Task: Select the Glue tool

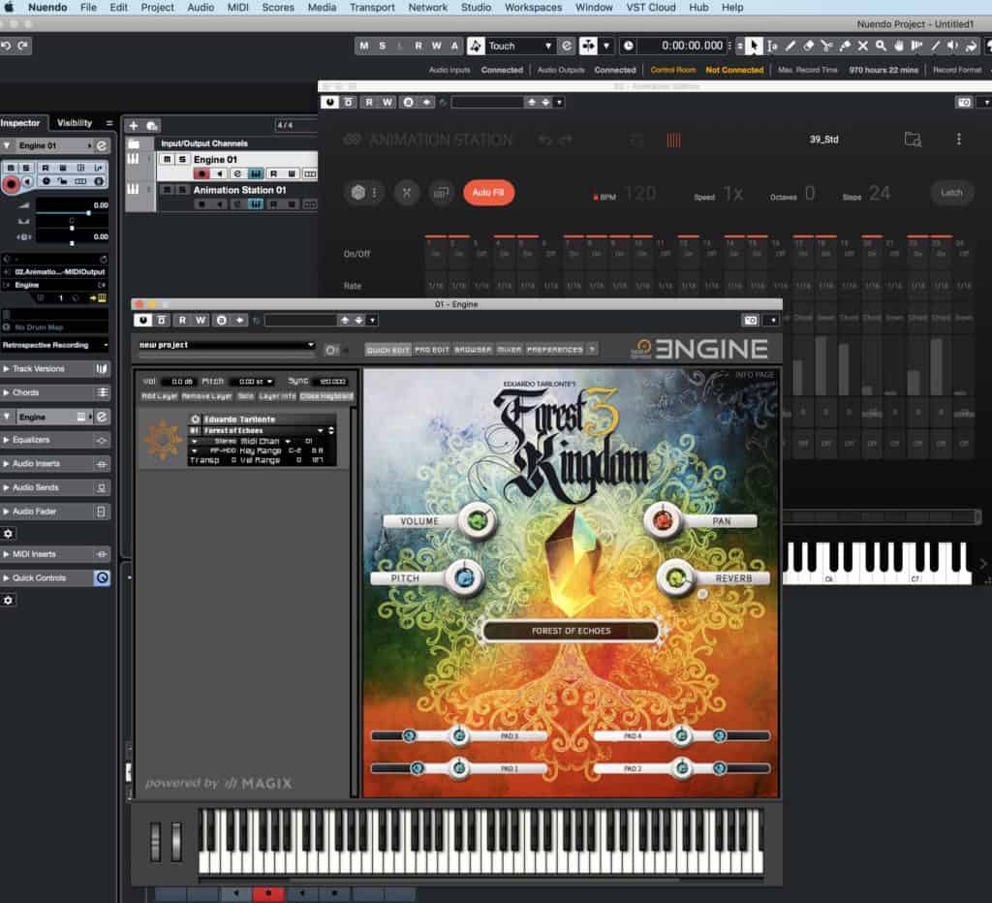Action: coord(845,46)
